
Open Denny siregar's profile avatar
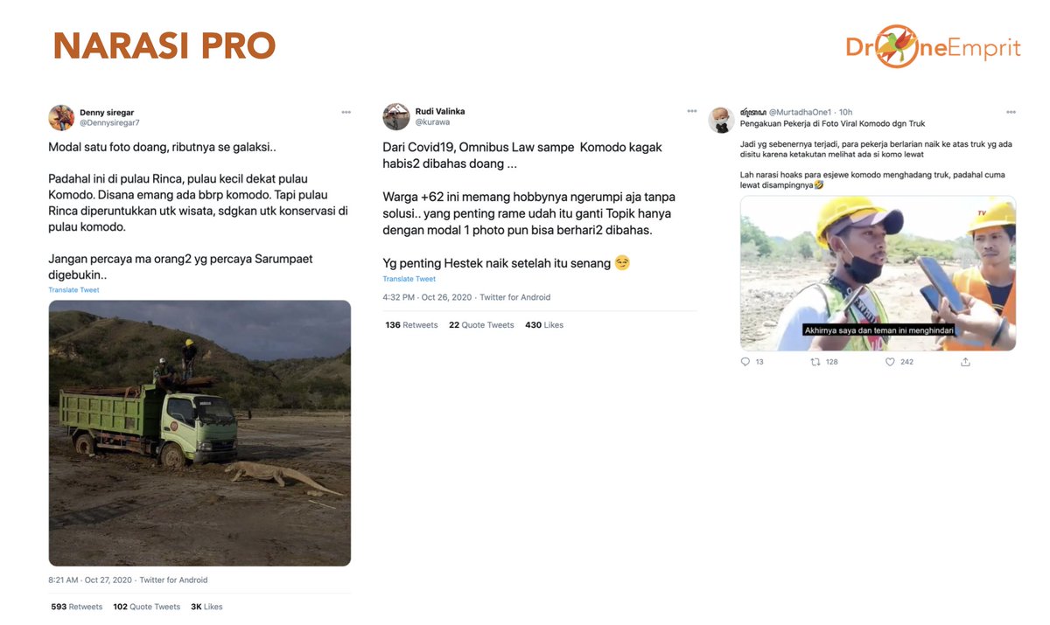click(61, 117)
